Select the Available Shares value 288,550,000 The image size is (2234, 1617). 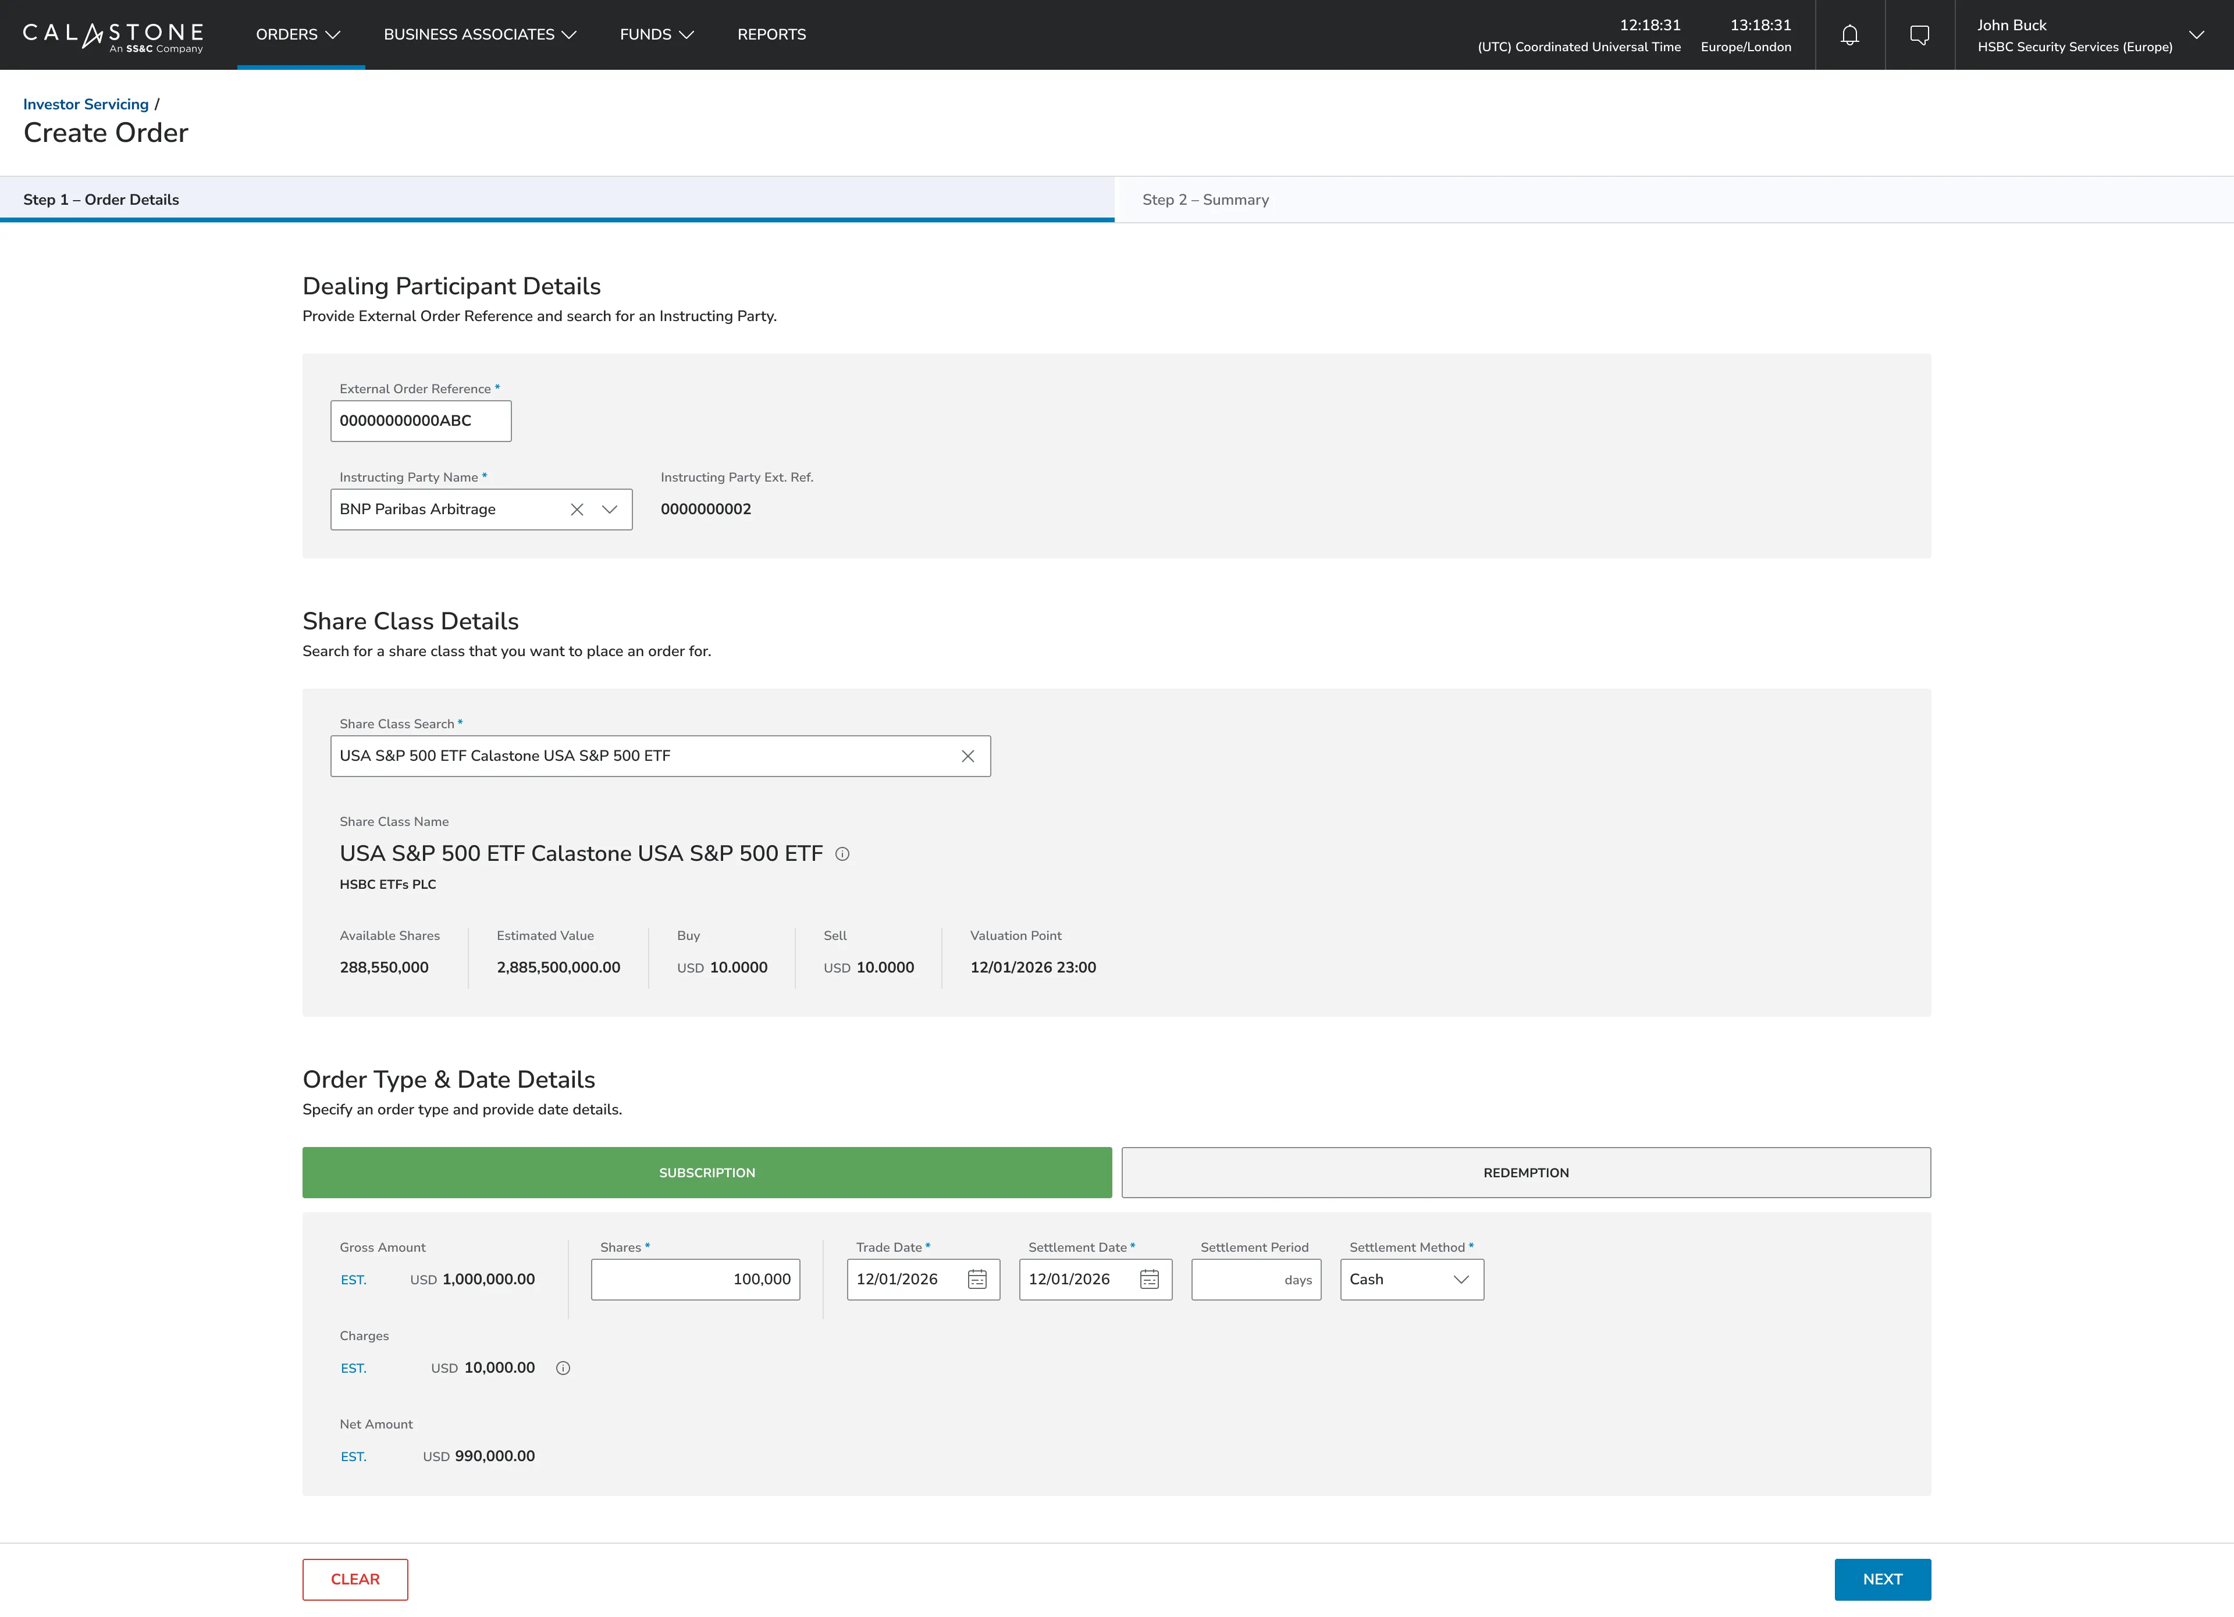pyautogui.click(x=384, y=968)
